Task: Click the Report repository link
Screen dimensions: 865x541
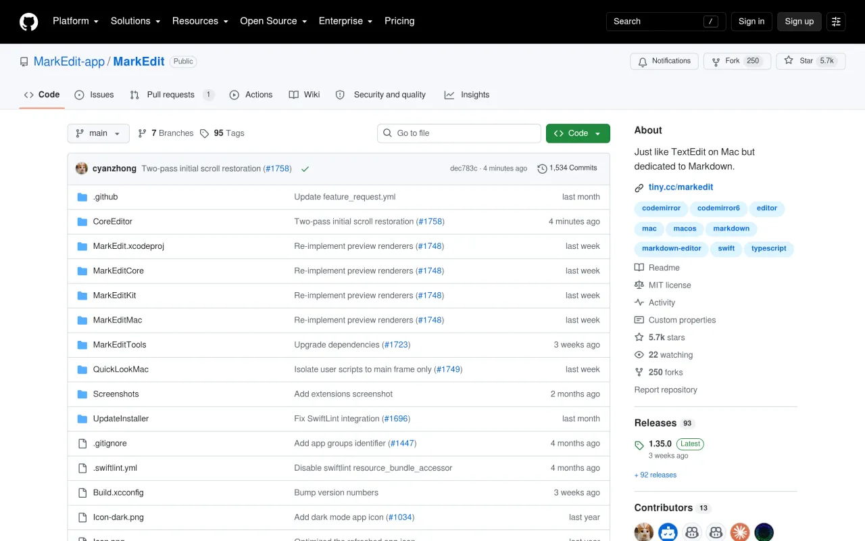Action: click(x=666, y=390)
